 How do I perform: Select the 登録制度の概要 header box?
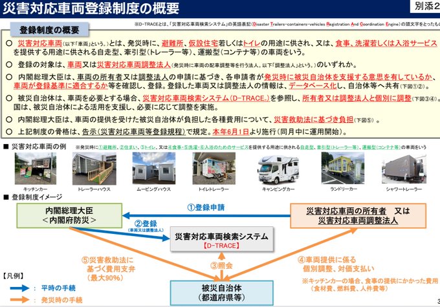click(x=49, y=30)
